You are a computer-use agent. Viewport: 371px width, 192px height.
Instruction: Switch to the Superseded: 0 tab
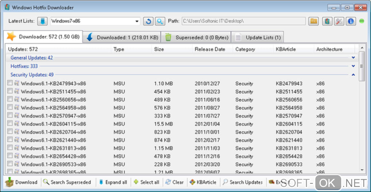click(x=196, y=37)
